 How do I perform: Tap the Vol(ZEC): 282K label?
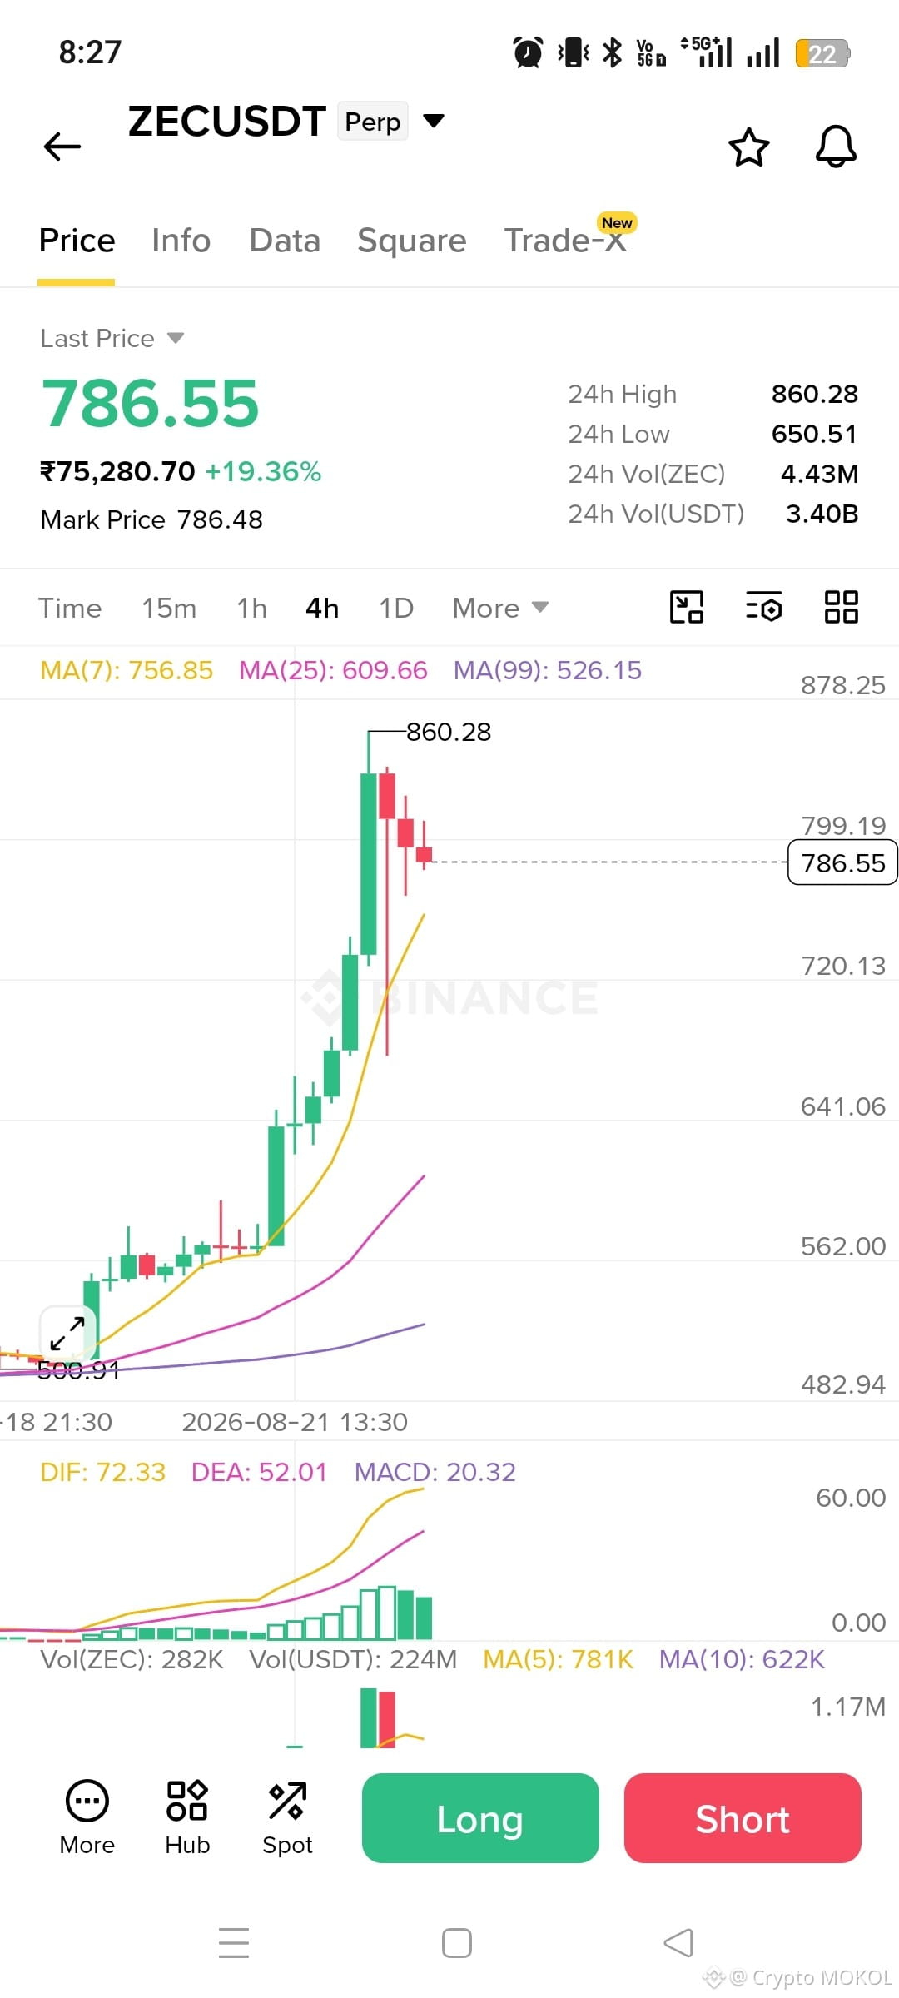point(132,1659)
